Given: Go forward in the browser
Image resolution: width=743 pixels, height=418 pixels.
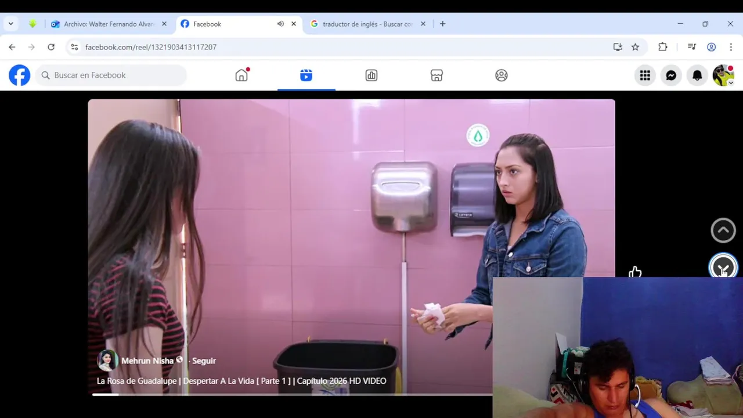Looking at the screenshot, I should click(x=31, y=47).
